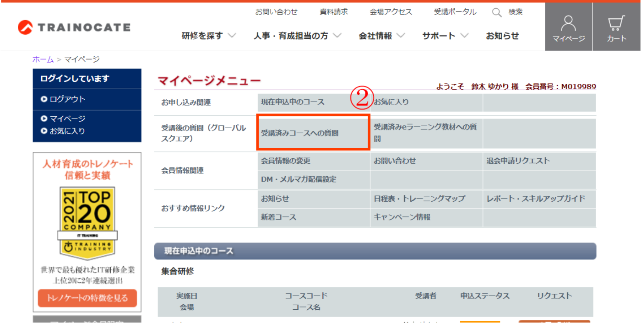Click the 会員情報関連 row label
The image size is (641, 323).
[x=182, y=171]
